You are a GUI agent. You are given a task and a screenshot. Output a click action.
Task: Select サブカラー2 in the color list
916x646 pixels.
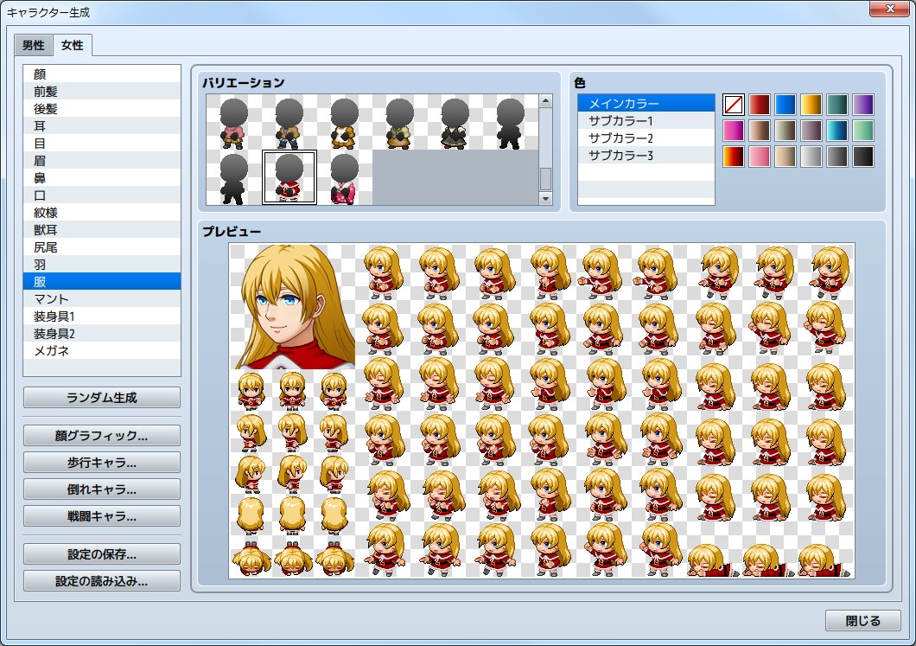646,138
